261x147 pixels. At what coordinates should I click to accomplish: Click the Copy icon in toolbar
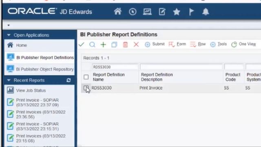(114, 45)
